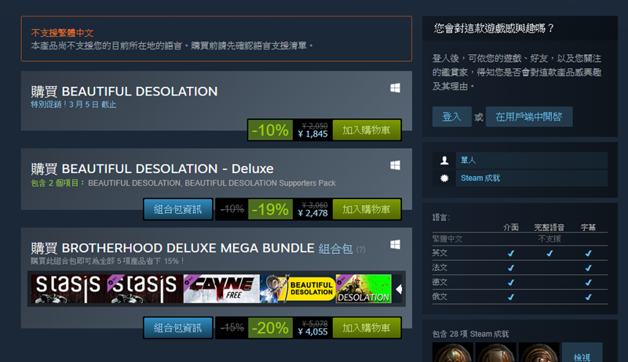This screenshot has height=362, width=628.
Task: Click the 登入 login button
Action: [452, 117]
